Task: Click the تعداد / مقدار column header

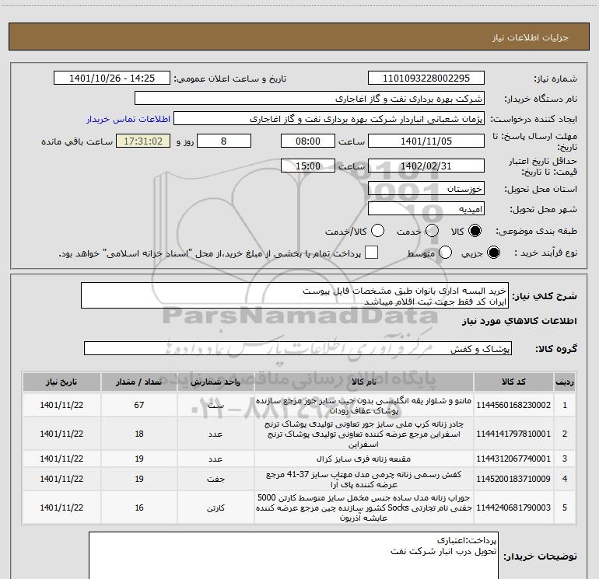Action: coord(139,382)
